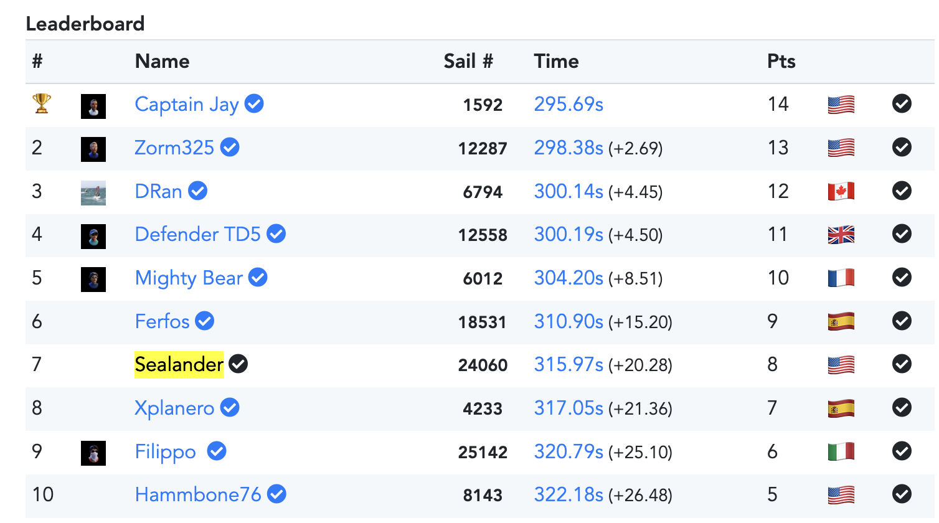Click the highlighted Sealander name
Screen dimensions: 939x523
click(179, 364)
